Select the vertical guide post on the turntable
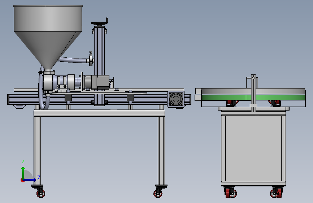This screenshot has height=203, width=313. pos(253,93)
